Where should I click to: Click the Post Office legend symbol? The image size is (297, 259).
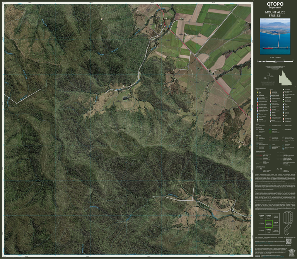(x=270, y=109)
